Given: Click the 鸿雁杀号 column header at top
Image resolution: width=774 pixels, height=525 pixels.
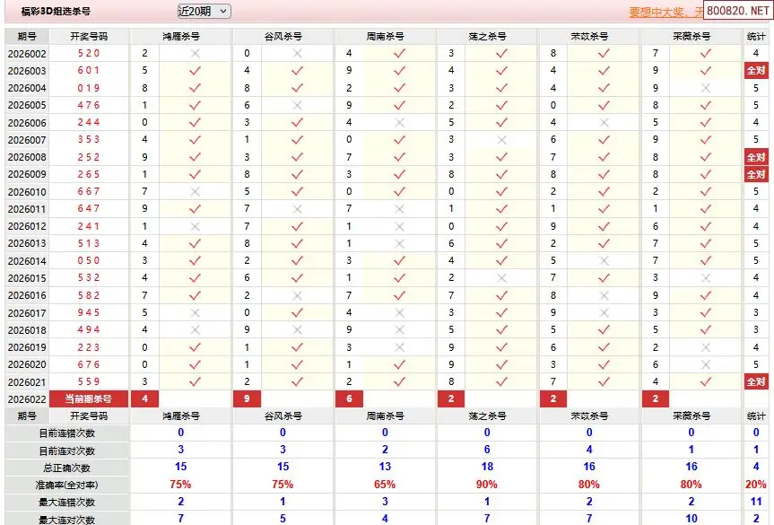Looking at the screenshot, I should (180, 37).
